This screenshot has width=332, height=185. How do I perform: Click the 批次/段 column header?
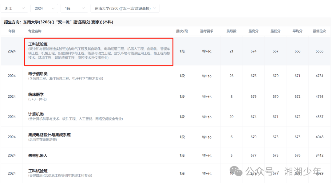[182, 31]
